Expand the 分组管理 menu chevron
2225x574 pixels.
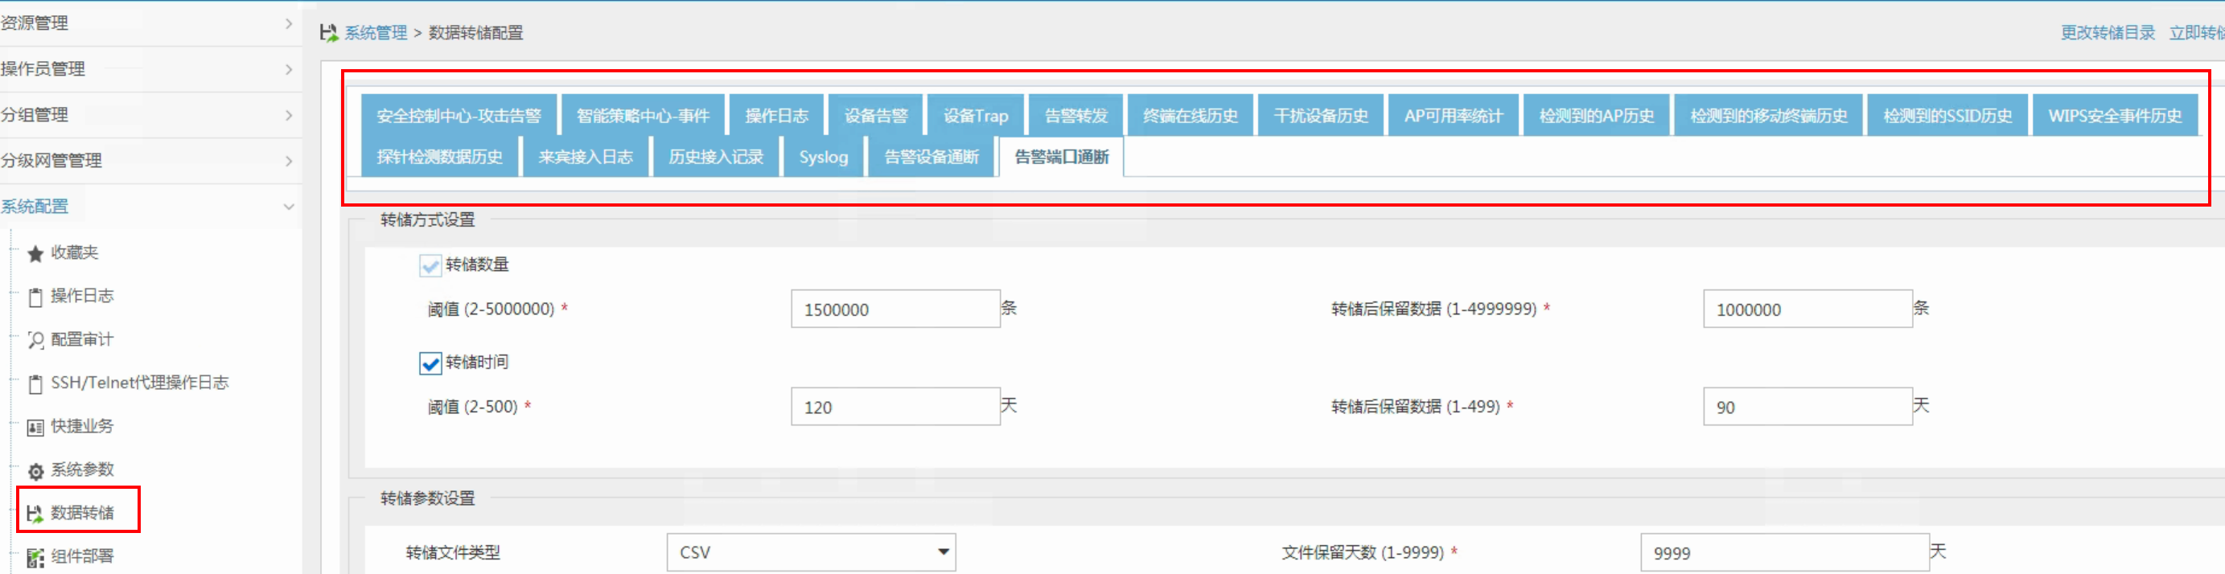[x=290, y=115]
